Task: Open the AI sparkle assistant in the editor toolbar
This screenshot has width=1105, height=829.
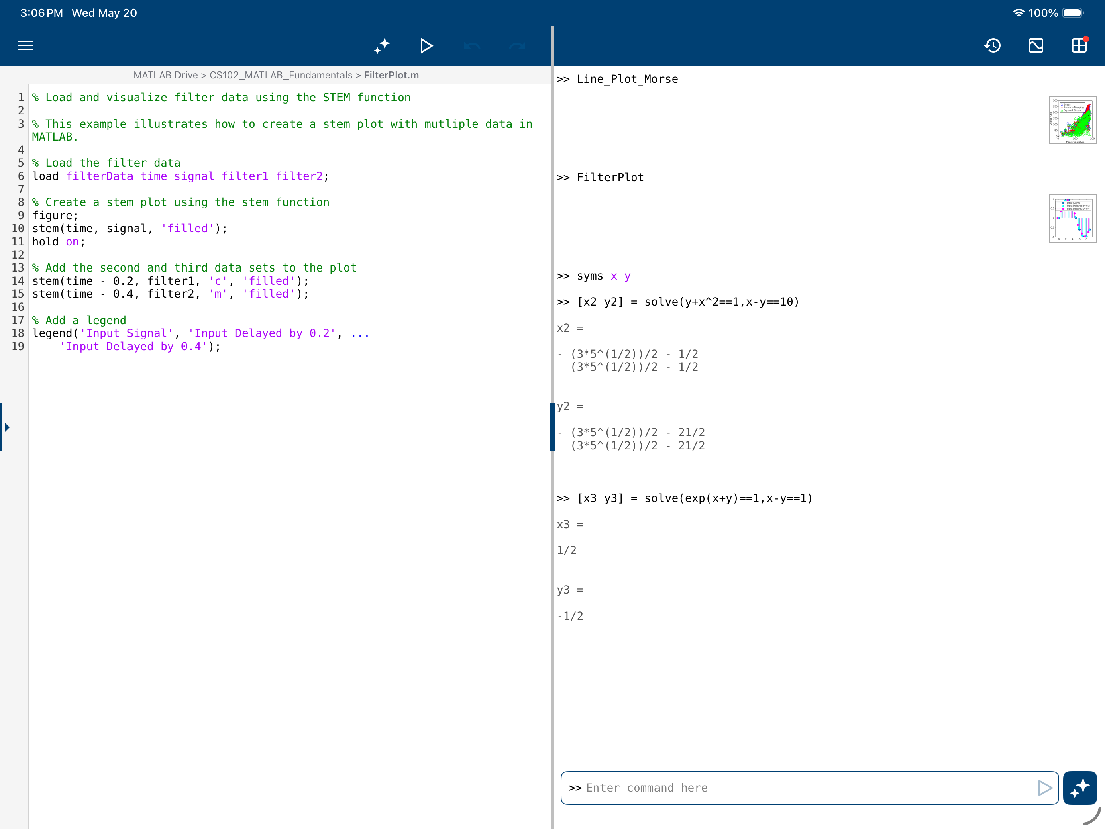Action: click(x=382, y=45)
